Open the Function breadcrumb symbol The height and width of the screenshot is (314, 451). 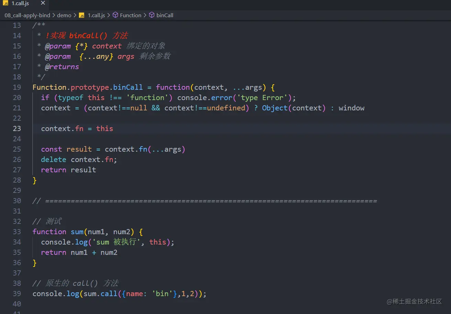pos(131,15)
